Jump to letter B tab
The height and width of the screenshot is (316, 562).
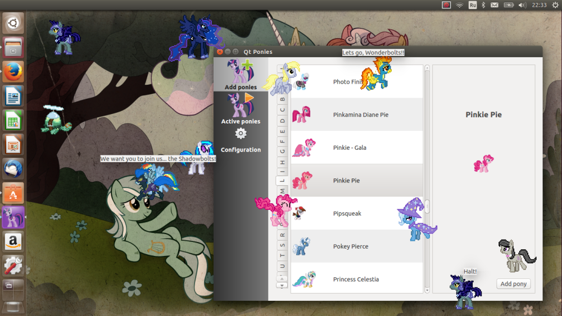[x=283, y=99]
